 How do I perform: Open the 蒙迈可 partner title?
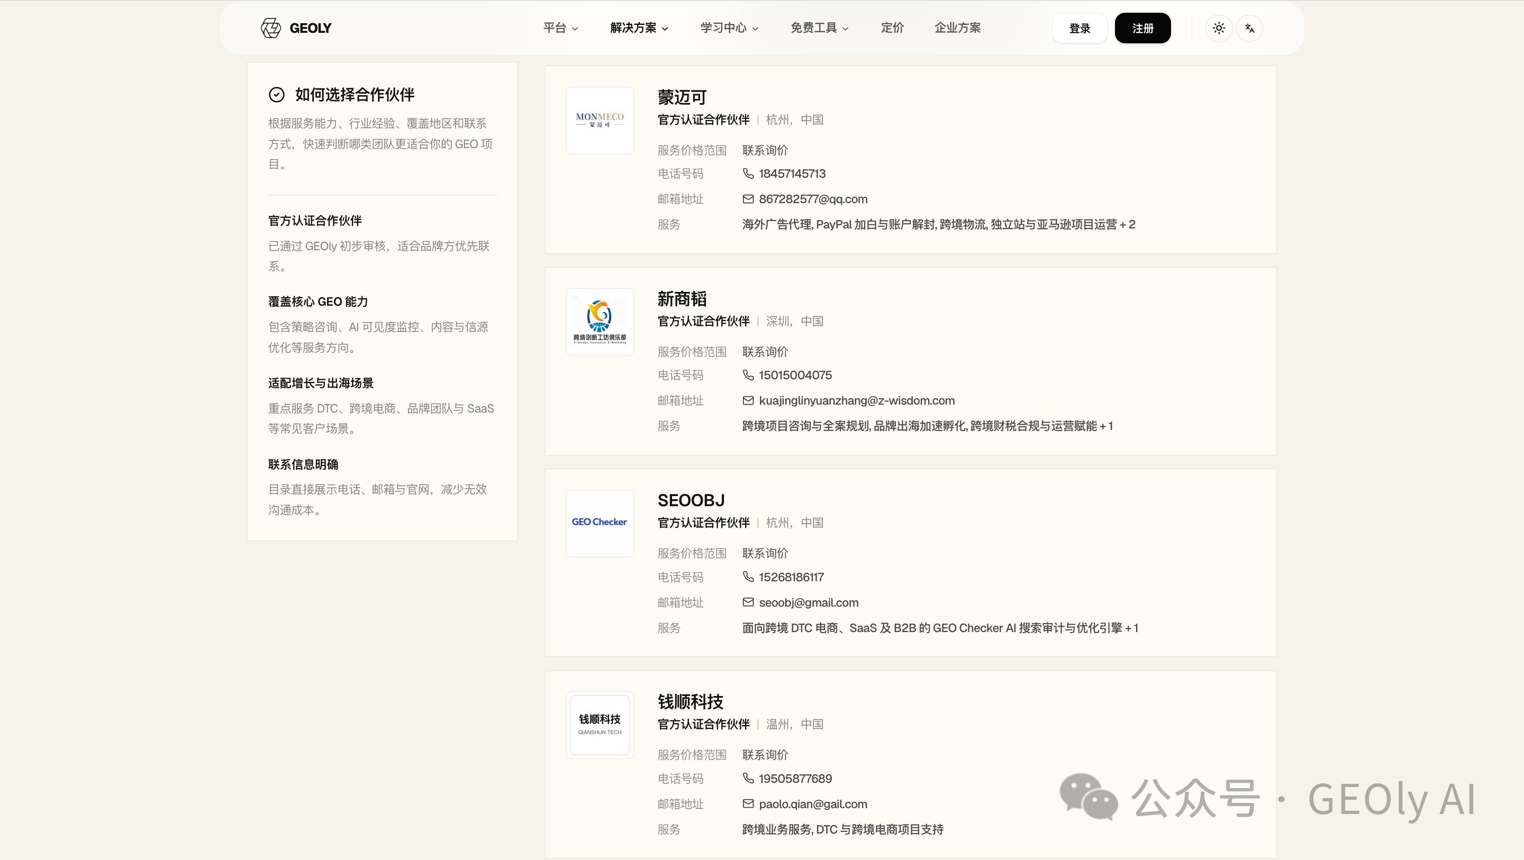682,97
